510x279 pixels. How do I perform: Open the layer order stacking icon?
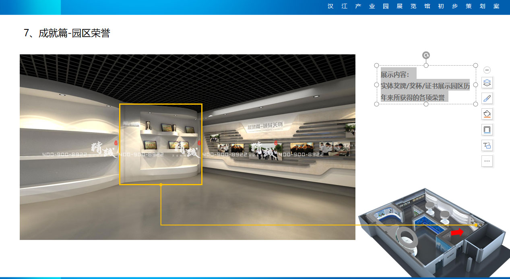pyautogui.click(x=487, y=83)
